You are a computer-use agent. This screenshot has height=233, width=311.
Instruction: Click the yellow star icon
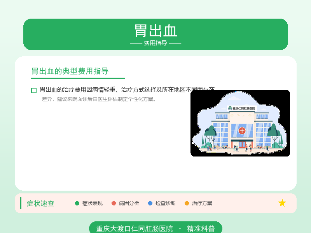(282, 203)
